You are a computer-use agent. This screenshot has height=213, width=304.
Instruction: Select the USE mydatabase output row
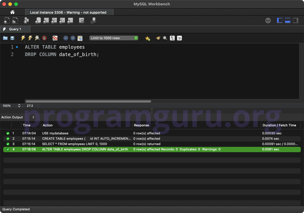click(152, 133)
